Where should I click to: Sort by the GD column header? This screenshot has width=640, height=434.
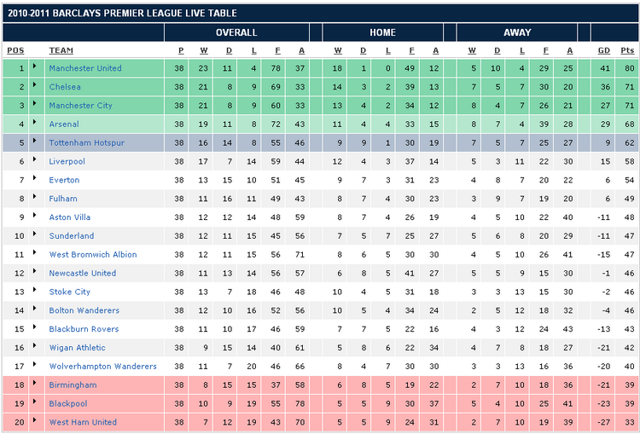coord(604,50)
